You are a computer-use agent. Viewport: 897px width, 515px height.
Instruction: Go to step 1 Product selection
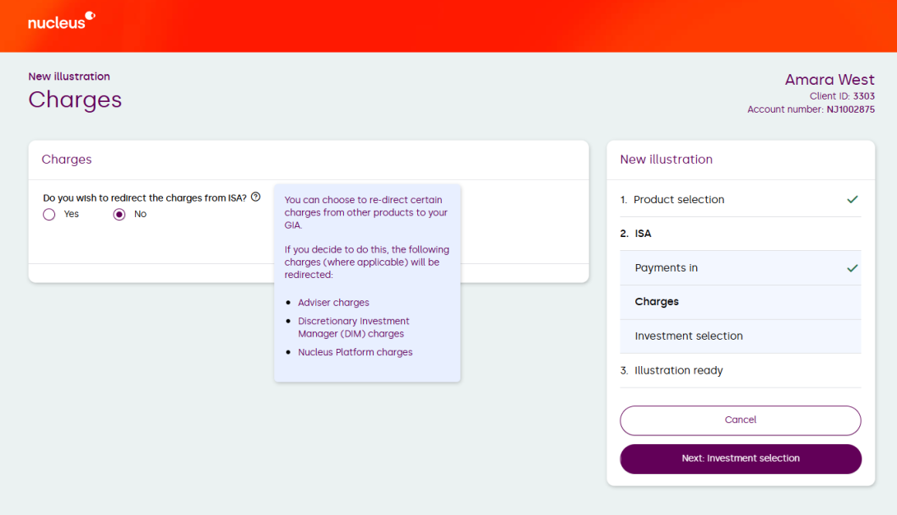678,200
